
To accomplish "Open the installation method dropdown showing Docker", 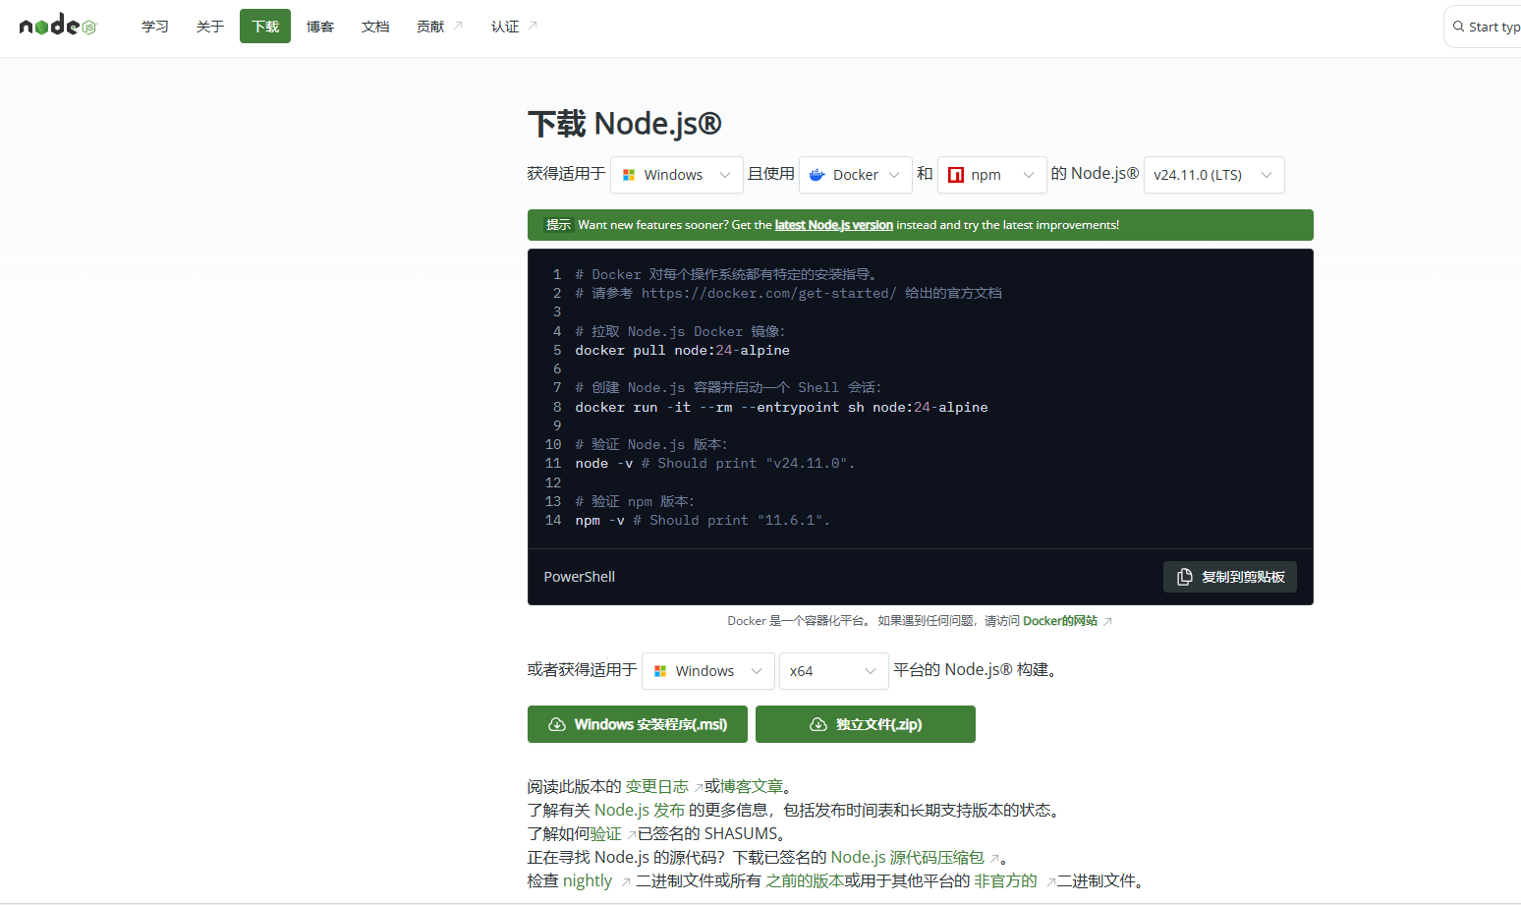I will click(855, 174).
